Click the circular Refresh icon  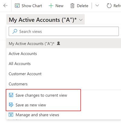coord(109,6)
